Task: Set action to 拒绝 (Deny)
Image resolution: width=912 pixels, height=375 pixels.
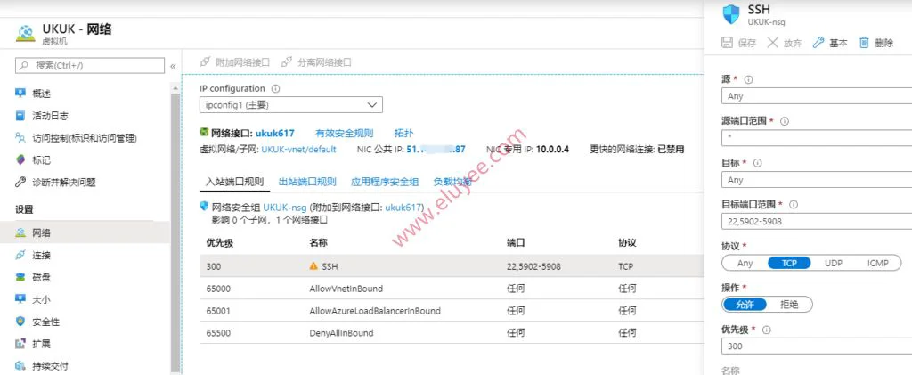Action: point(789,305)
